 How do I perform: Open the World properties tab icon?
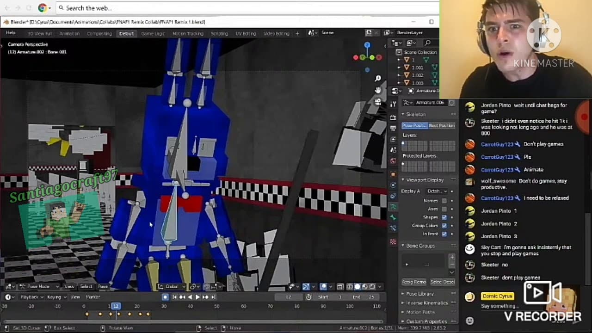coord(394,161)
